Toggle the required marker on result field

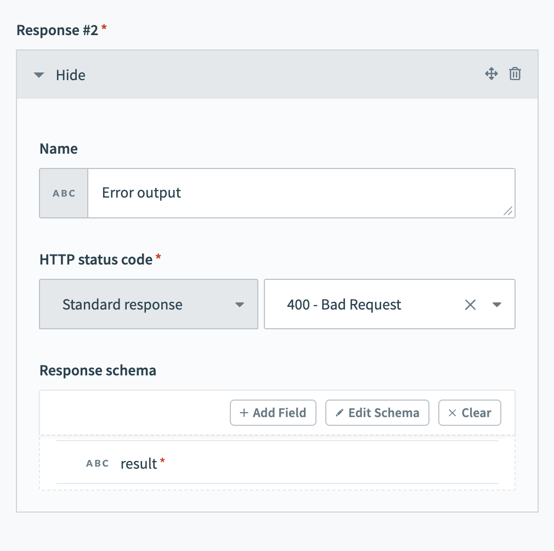pyautogui.click(x=162, y=460)
